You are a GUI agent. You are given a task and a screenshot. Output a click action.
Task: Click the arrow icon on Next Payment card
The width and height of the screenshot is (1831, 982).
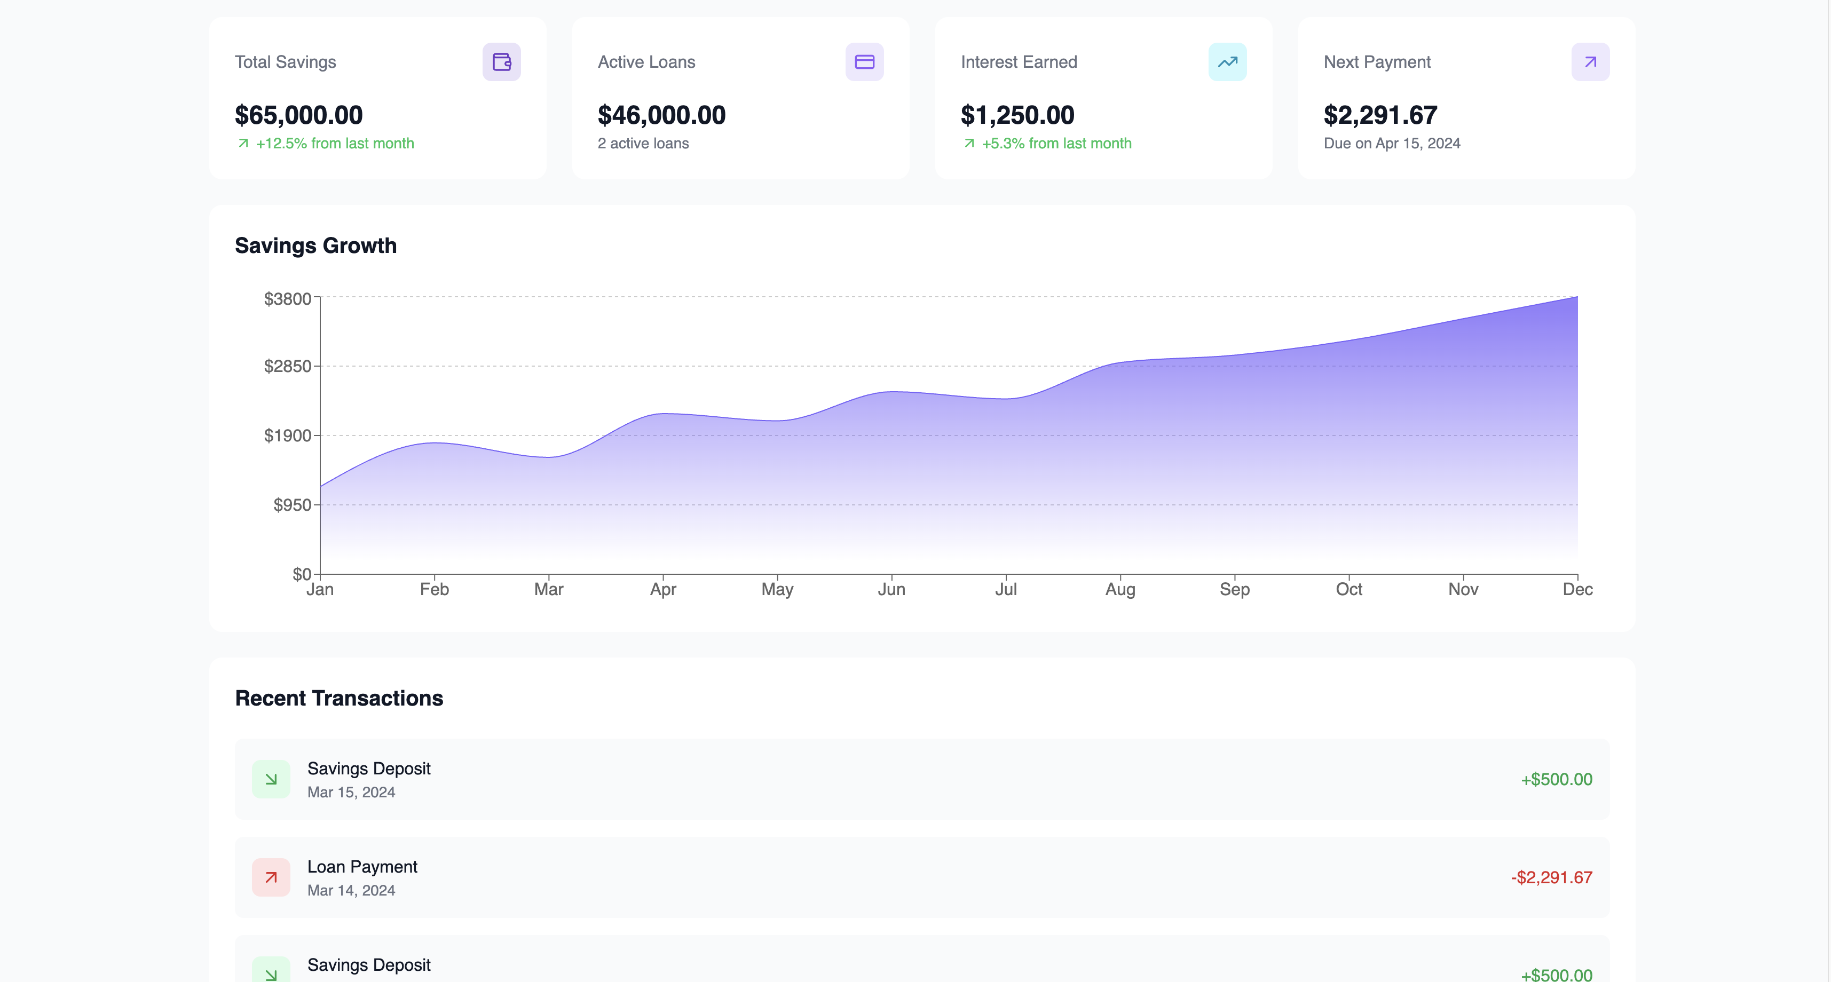[x=1590, y=62]
